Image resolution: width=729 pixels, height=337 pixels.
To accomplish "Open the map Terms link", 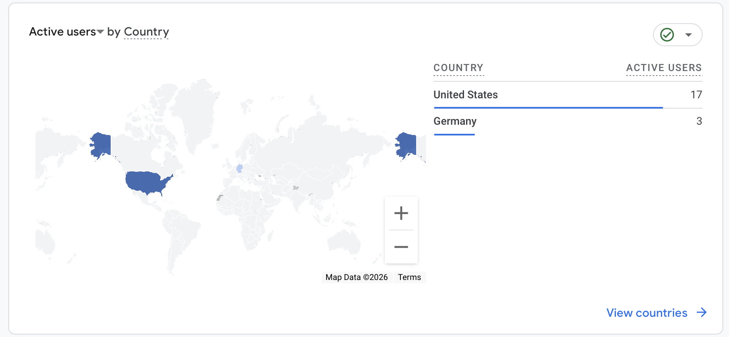I will 409,277.
